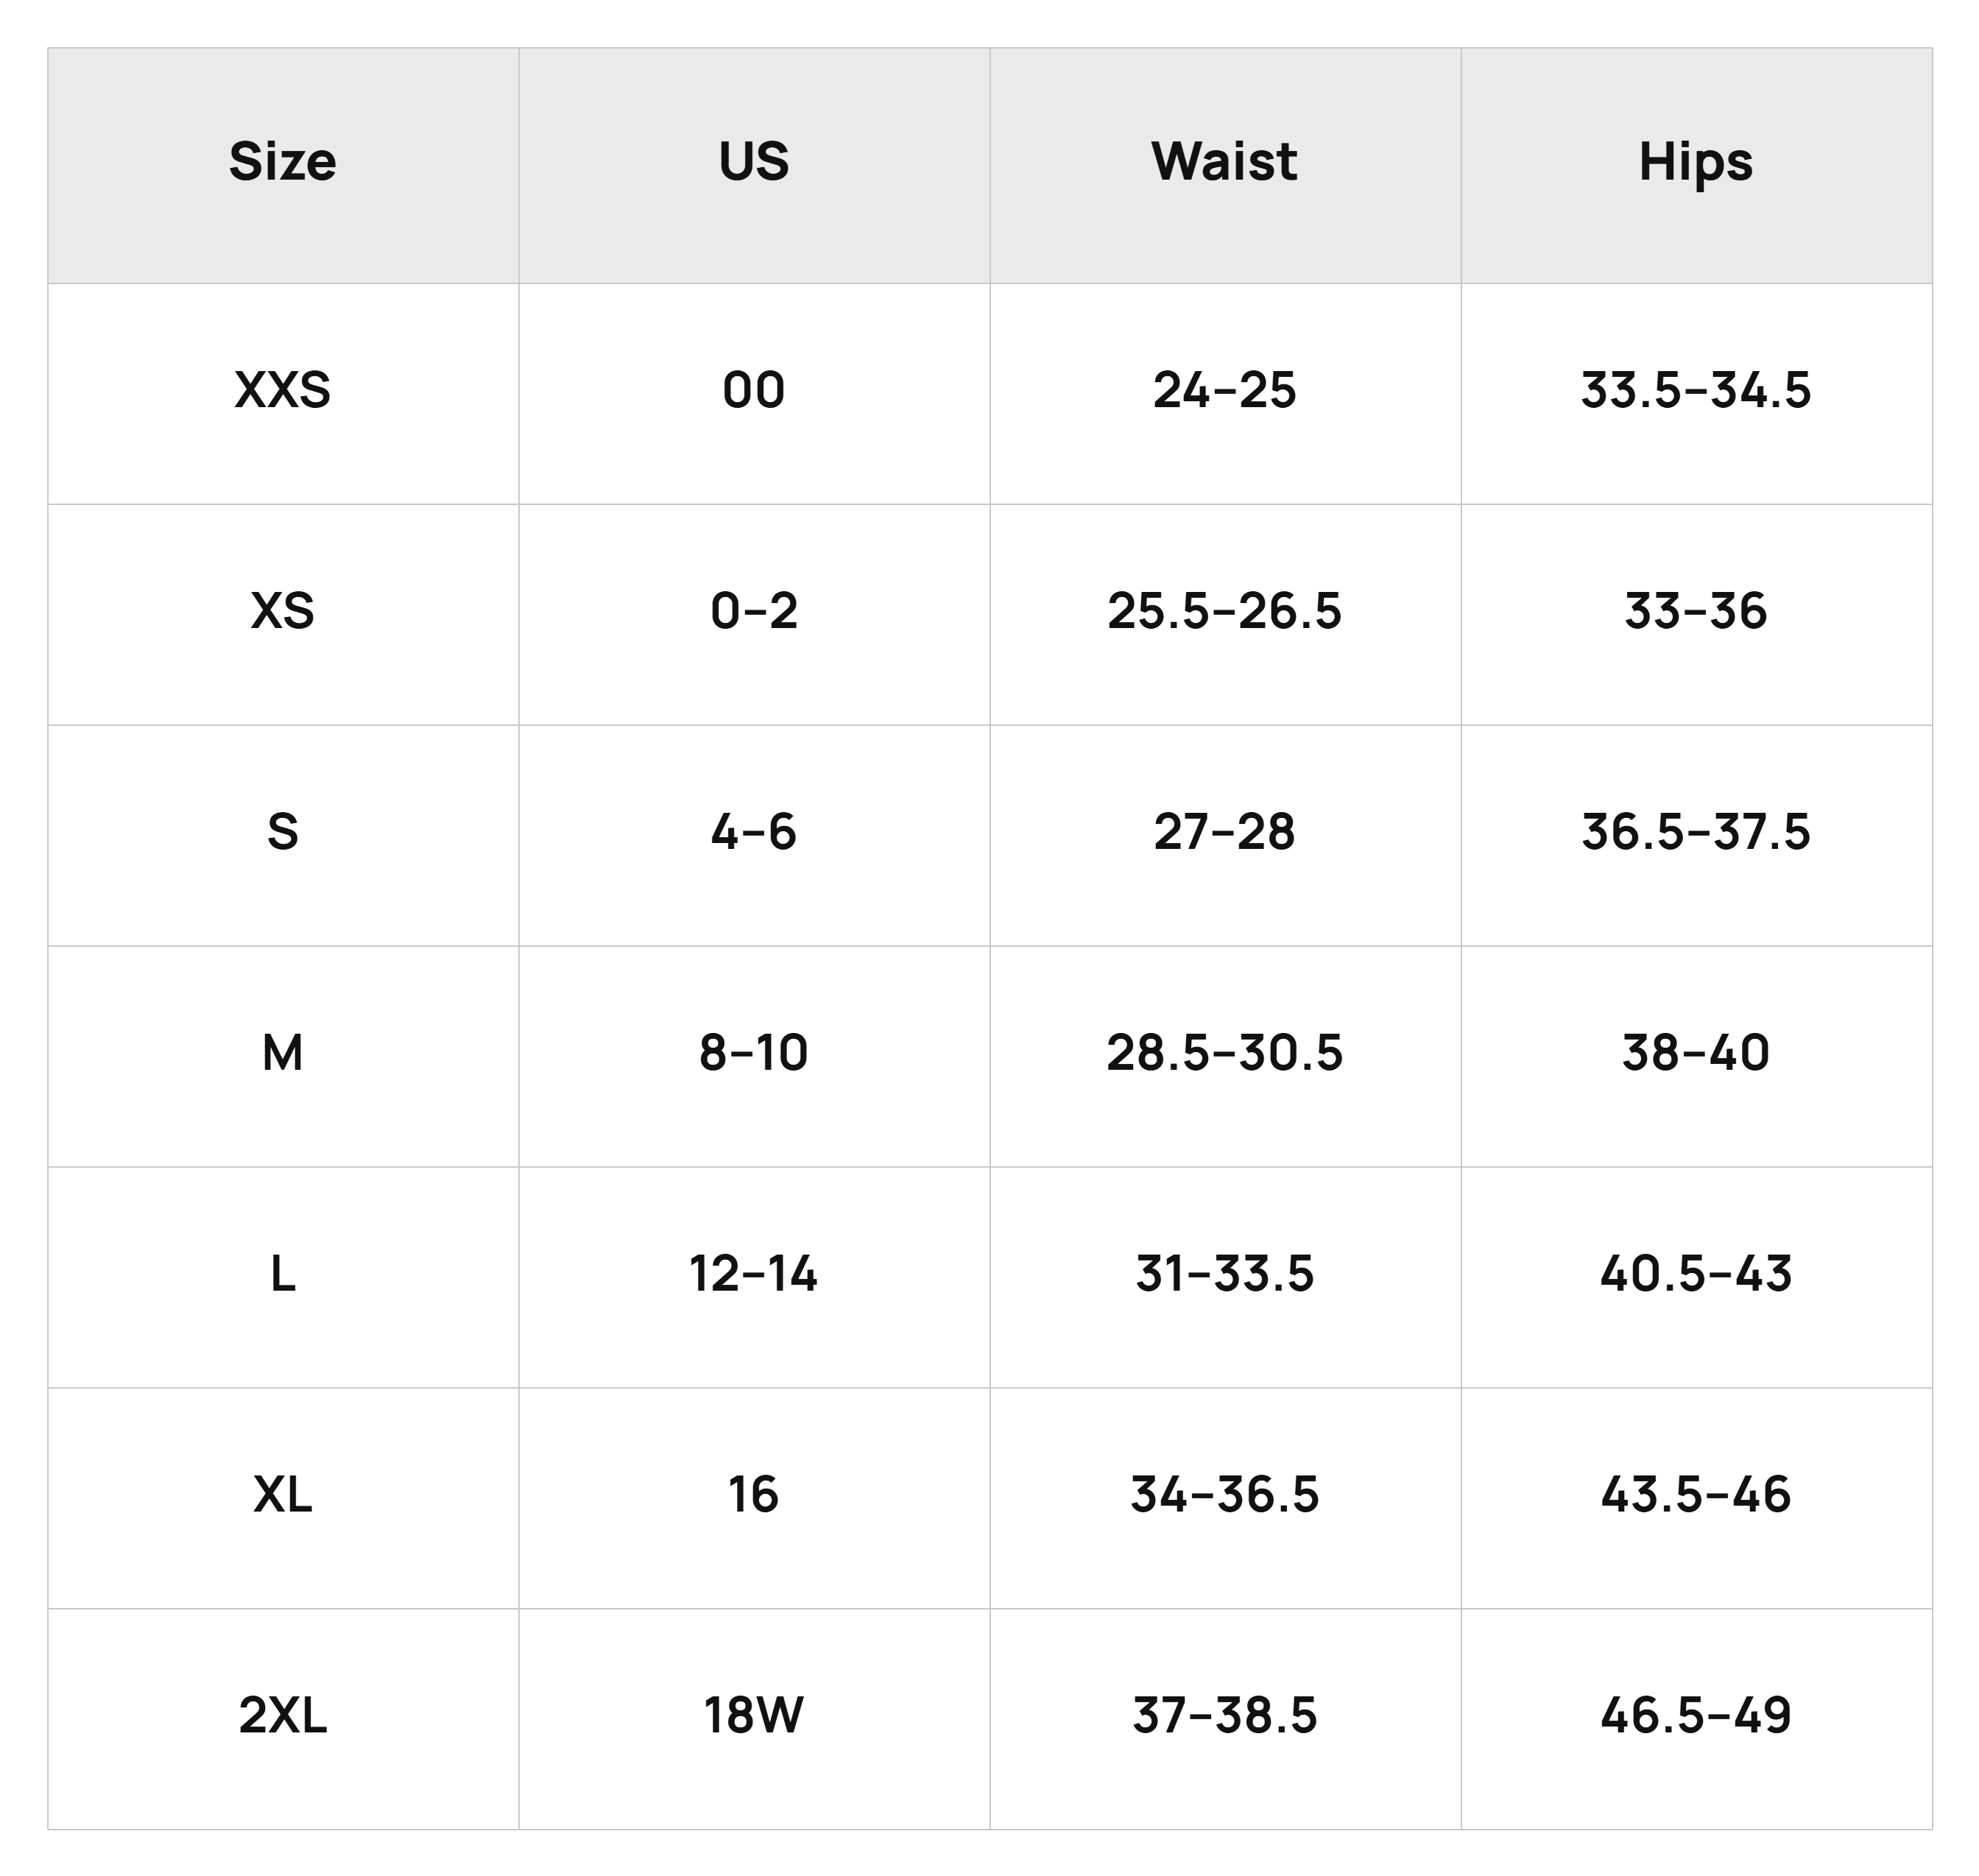Choose the M size row label
This screenshot has height=1876, width=1979.
(x=283, y=1056)
